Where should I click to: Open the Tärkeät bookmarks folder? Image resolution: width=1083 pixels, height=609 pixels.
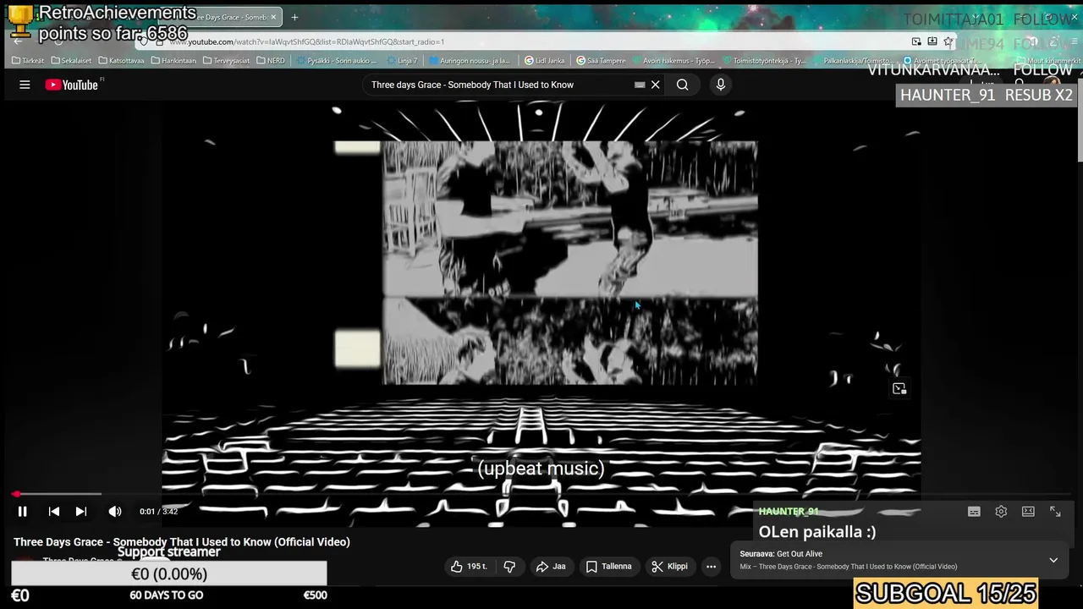pos(28,61)
